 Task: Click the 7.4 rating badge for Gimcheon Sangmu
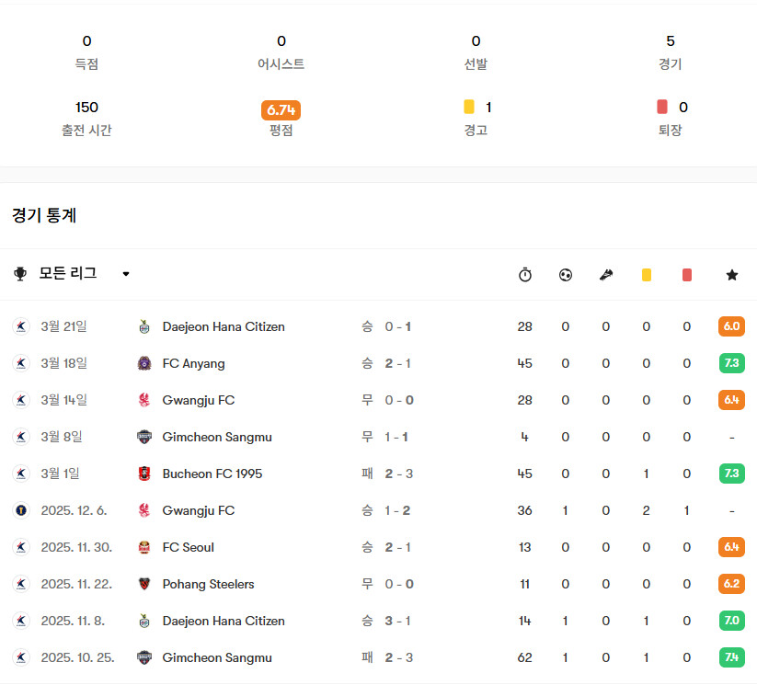click(731, 657)
